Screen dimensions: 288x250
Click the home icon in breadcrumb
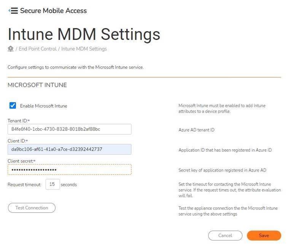11,49
